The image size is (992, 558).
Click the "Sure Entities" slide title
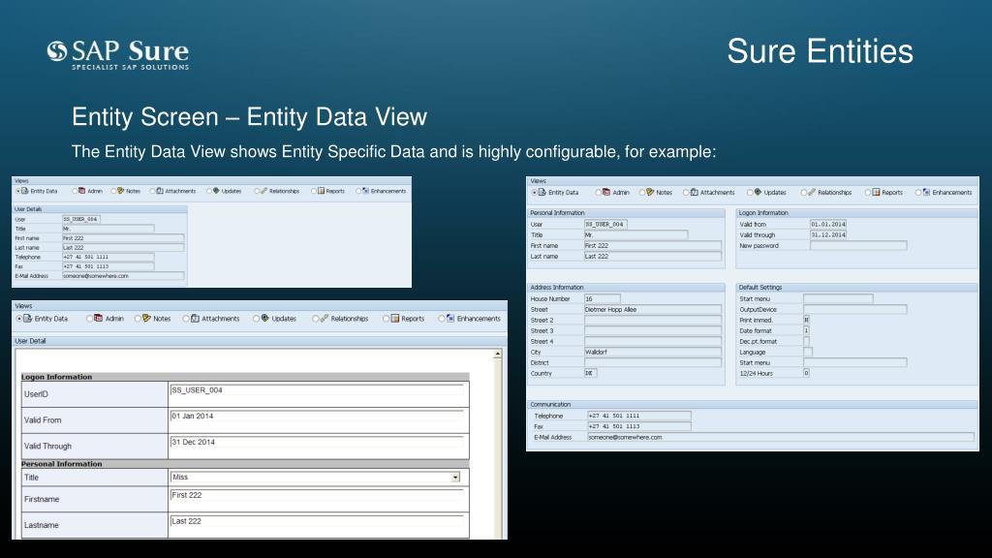coord(820,51)
